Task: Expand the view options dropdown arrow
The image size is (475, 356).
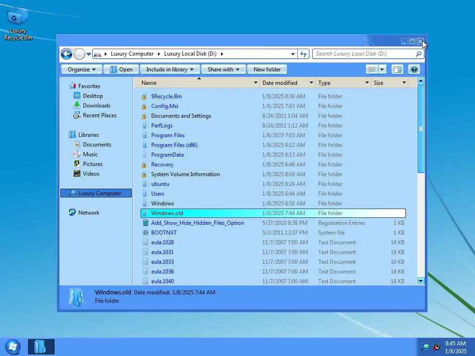Action: (x=382, y=70)
